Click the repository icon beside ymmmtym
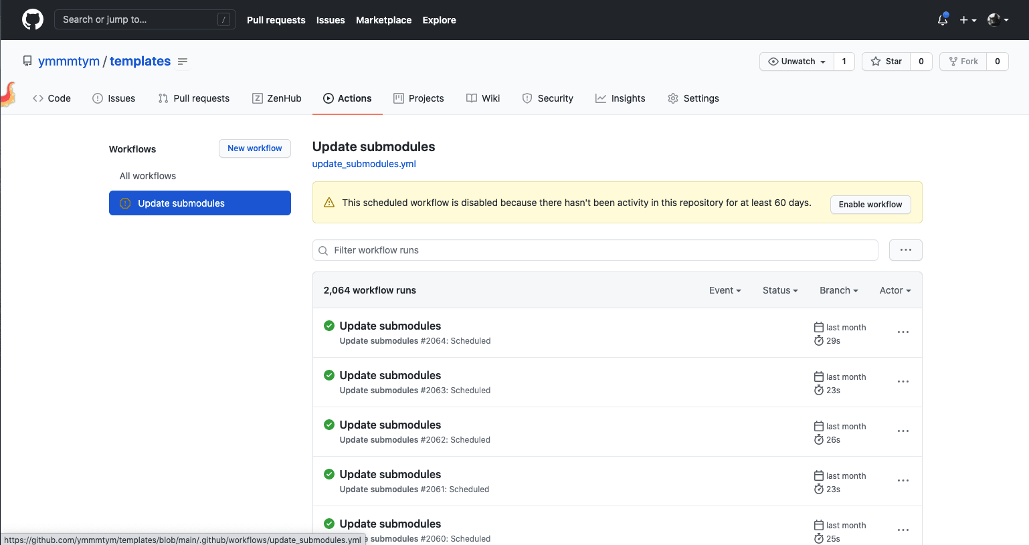The height and width of the screenshot is (545, 1029). 27,60
